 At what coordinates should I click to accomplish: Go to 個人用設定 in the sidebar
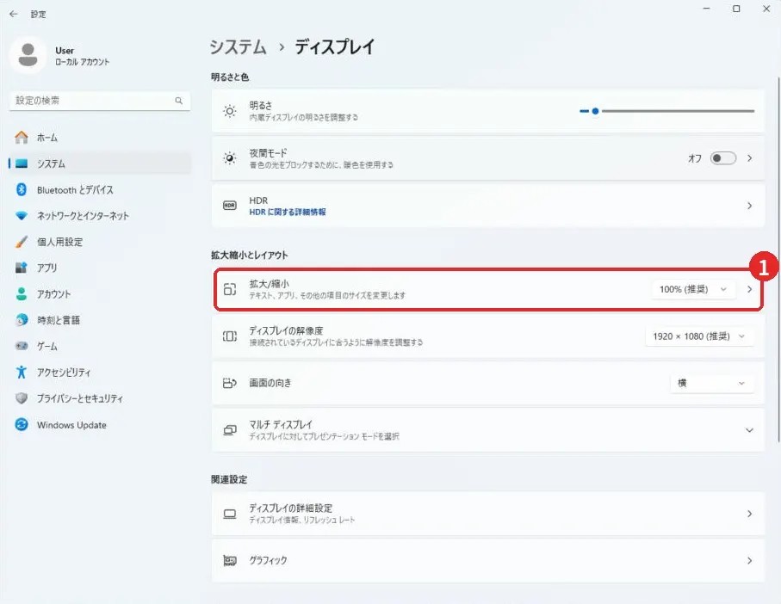(100, 242)
